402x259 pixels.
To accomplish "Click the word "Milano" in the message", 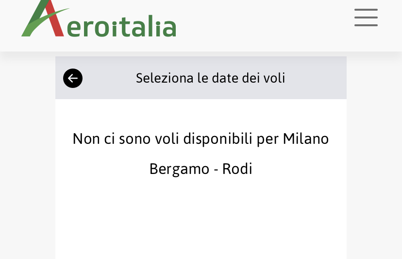I will pyautogui.click(x=306, y=139).
